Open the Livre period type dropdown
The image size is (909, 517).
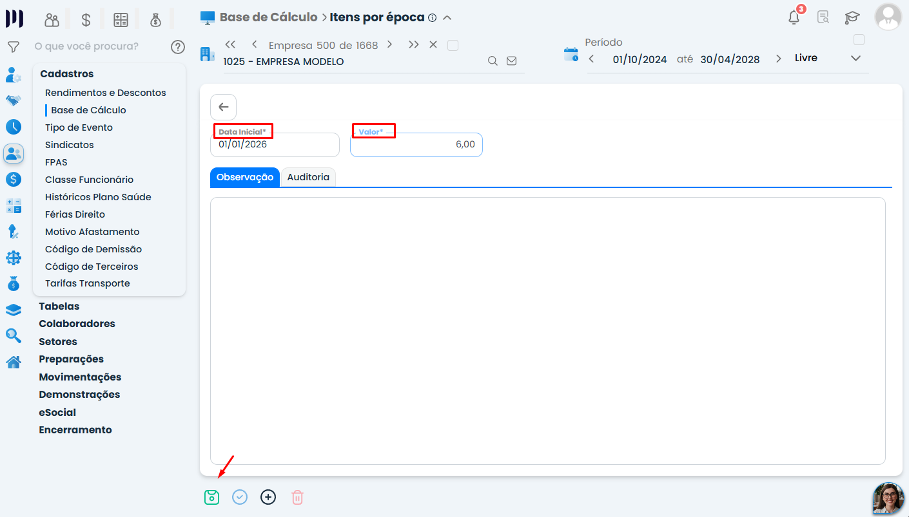828,58
